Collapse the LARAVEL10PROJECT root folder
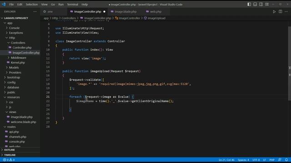This screenshot has height=163, width=291. point(16,18)
